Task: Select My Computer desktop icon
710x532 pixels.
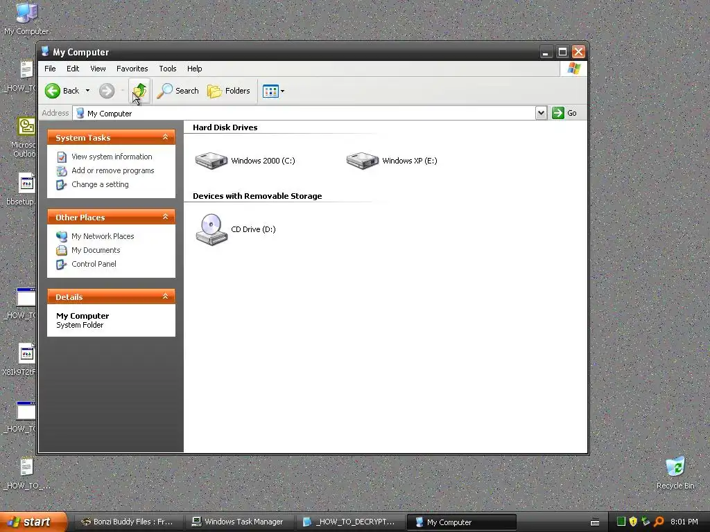Action: pyautogui.click(x=26, y=18)
